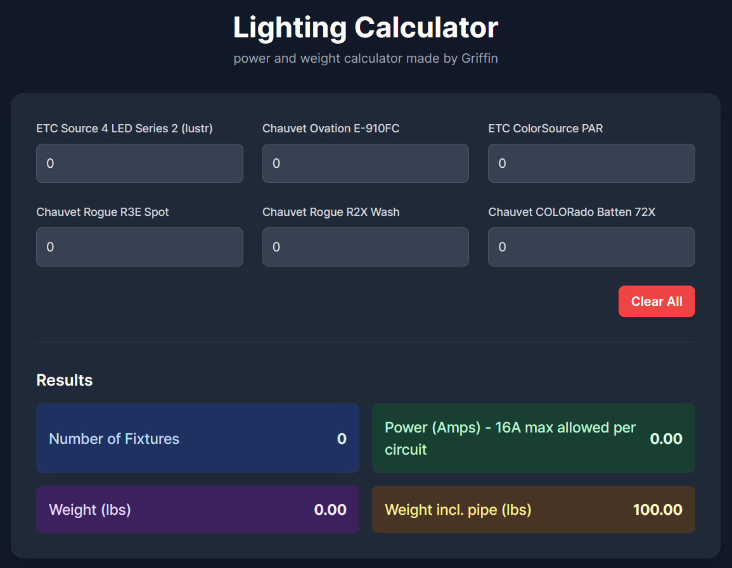Image resolution: width=732 pixels, height=568 pixels.
Task: Click the 'made by Griffin' subtitle text
Action: [366, 58]
